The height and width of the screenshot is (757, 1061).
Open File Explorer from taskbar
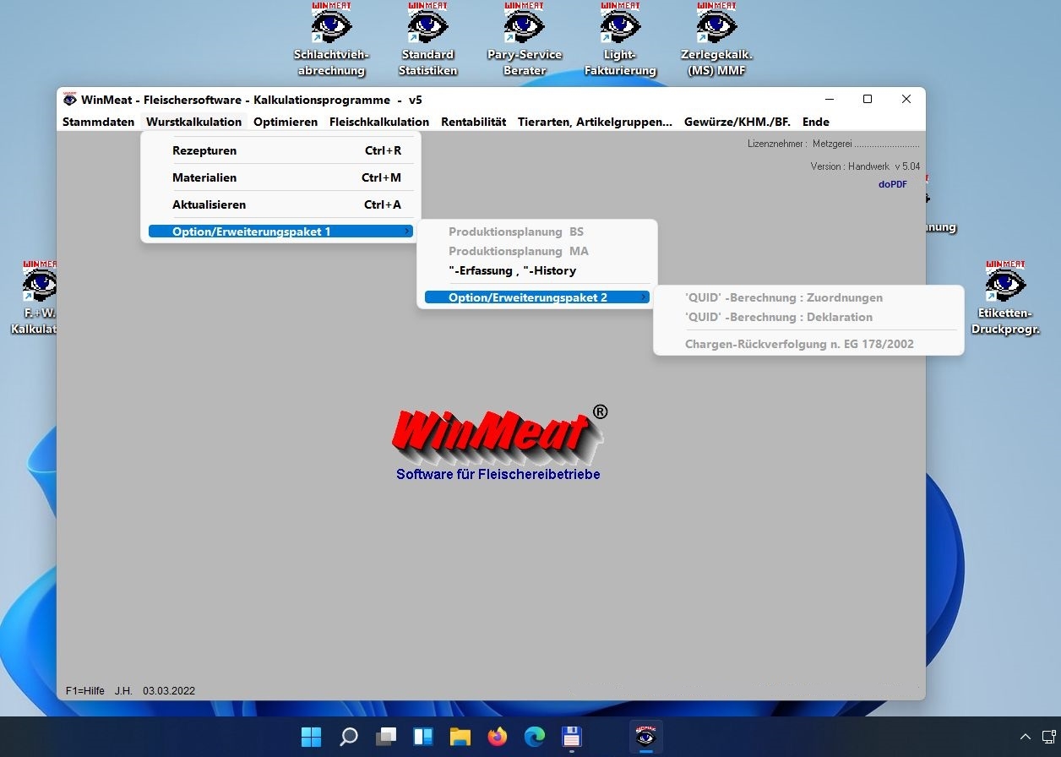point(460,737)
